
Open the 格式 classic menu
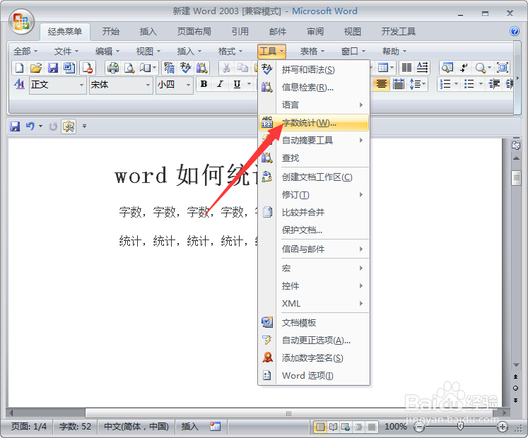tap(230, 52)
